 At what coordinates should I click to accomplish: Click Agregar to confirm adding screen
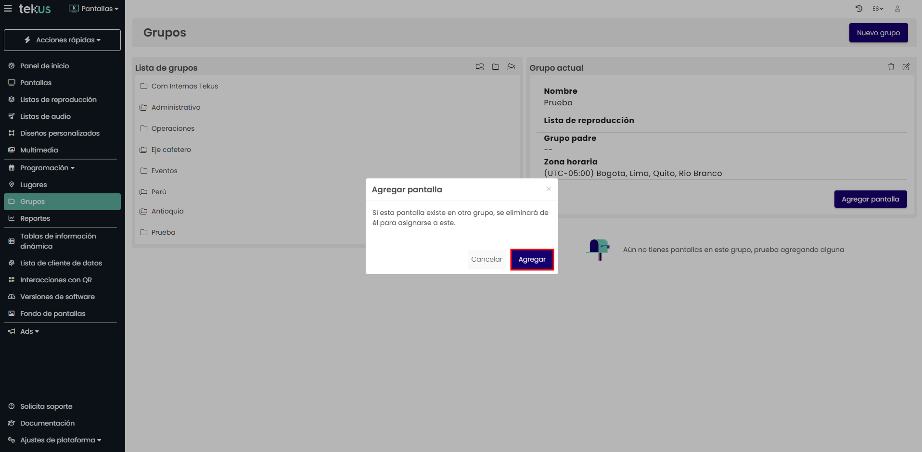(x=532, y=260)
